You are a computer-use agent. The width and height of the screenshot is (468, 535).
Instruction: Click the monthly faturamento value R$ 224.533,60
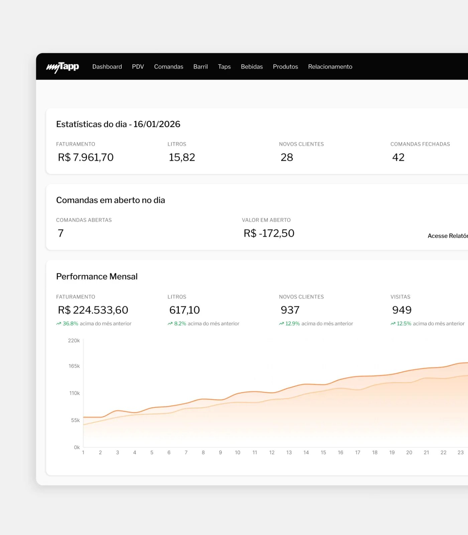(x=93, y=310)
